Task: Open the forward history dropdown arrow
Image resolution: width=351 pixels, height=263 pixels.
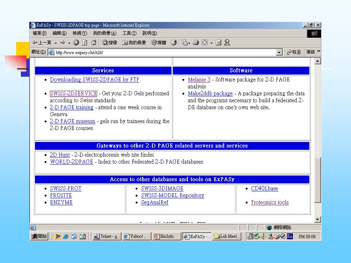Action: (x=69, y=43)
